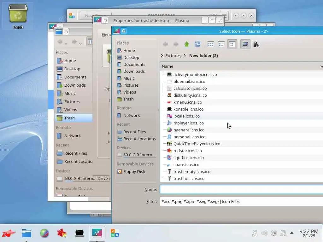Select share.icns.ico file
Image resolution: width=323 pixels, height=242 pixels.
tap(186, 164)
